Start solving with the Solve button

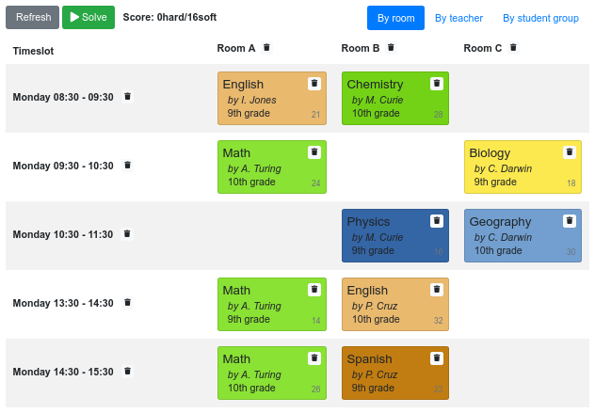click(88, 18)
